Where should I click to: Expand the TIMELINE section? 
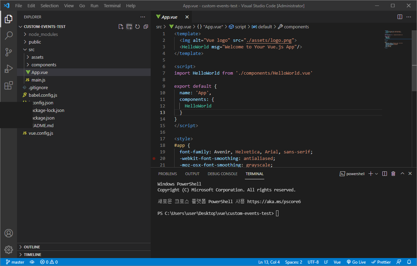tap(84, 255)
